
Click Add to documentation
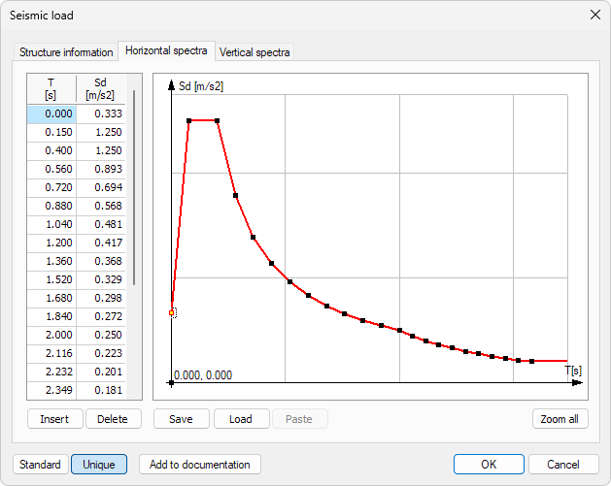pos(200,465)
